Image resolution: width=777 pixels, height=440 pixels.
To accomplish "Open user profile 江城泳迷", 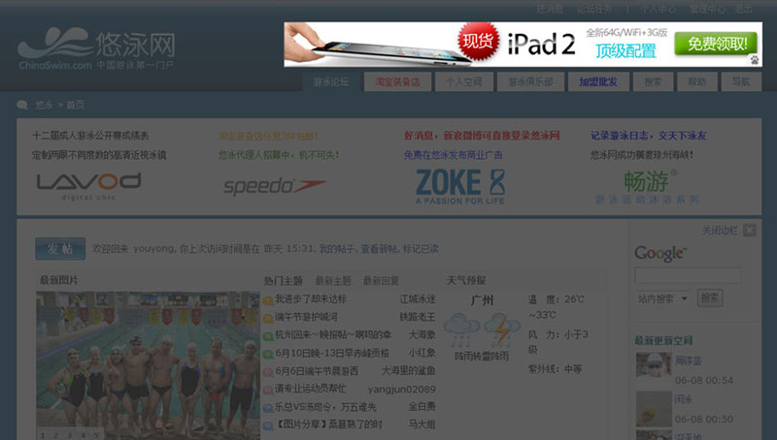I will tap(418, 299).
